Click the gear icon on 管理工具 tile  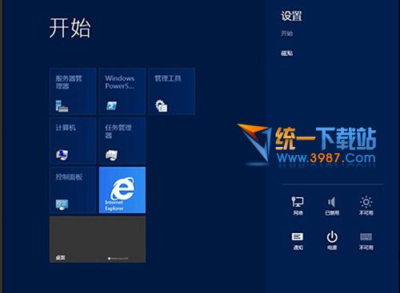[x=162, y=106]
